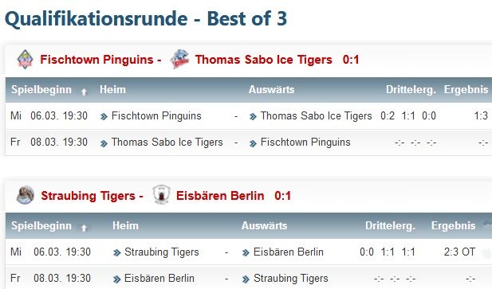
Task: Click the arrow icon before home Fischtown Pinguins
Action: [x=104, y=117]
